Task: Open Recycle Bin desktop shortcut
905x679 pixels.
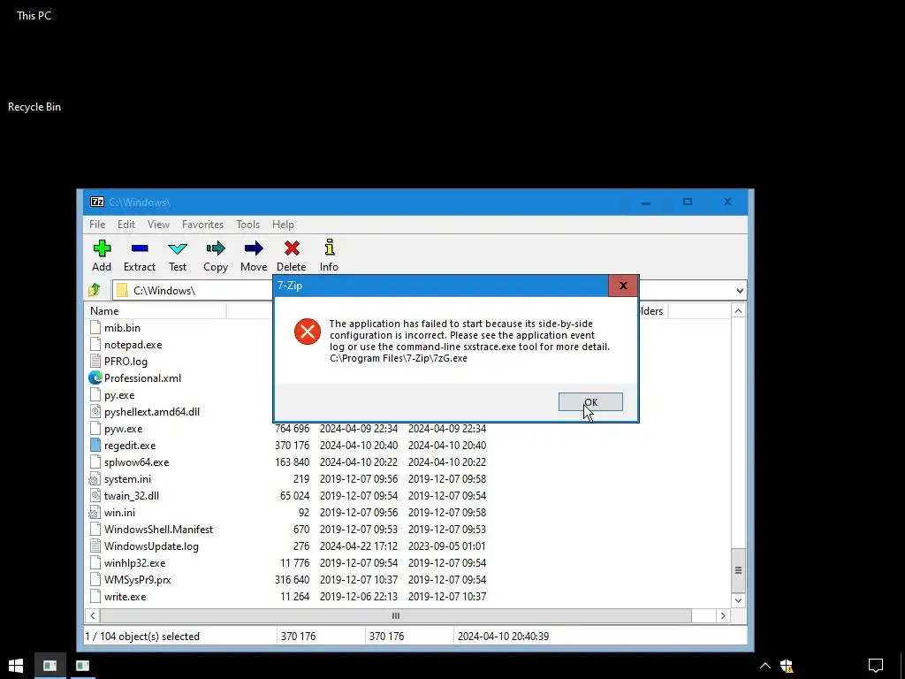Action: [34, 107]
